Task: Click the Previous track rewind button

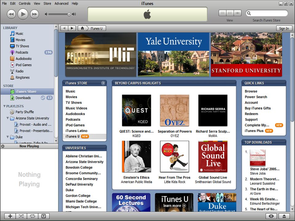Action: tap(11, 14)
